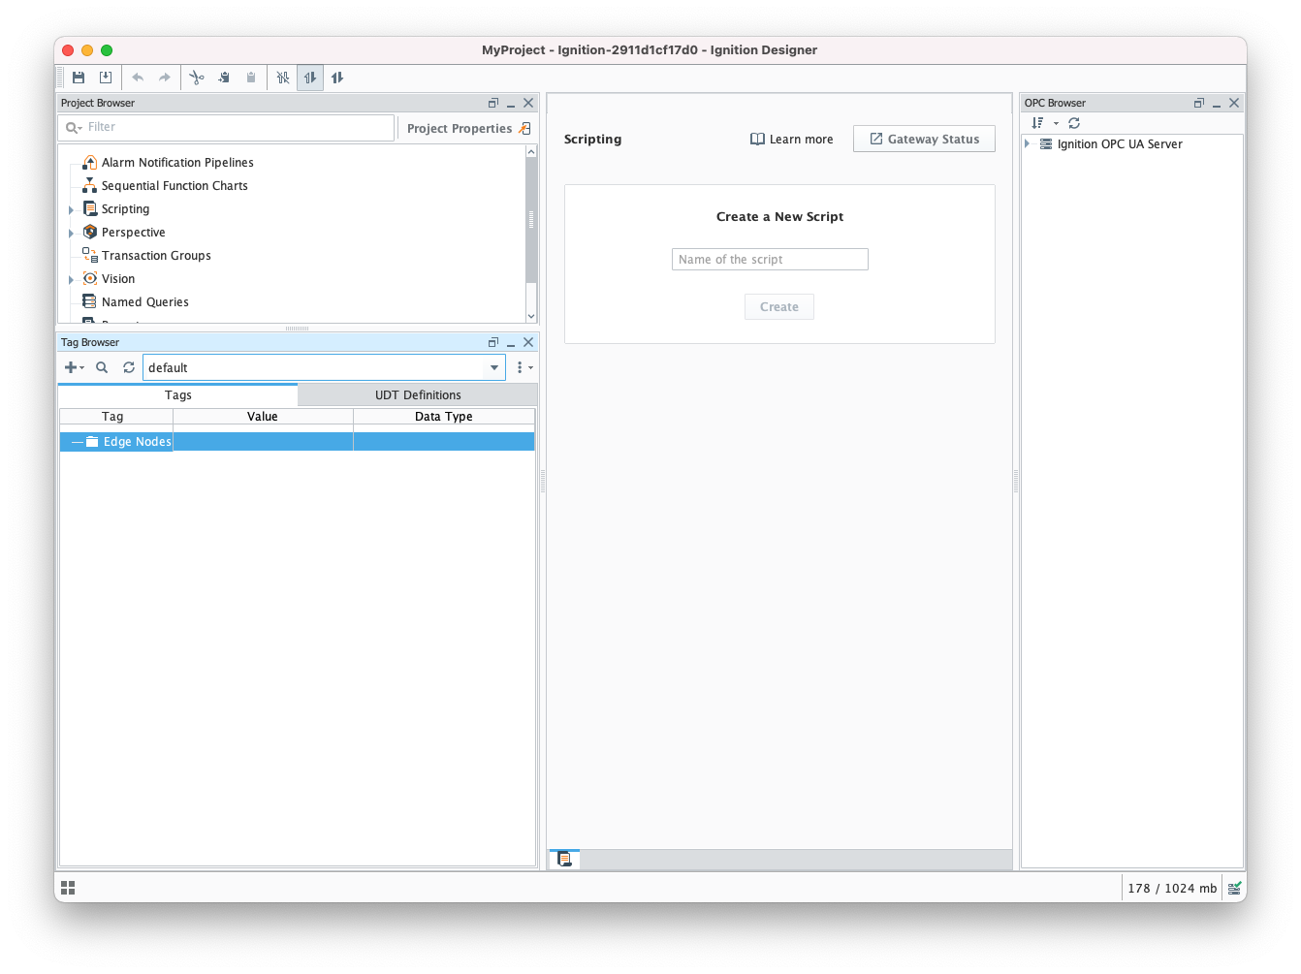Click the Update Project download icon
Screen dimensions: 1301x974
[x=106, y=78]
